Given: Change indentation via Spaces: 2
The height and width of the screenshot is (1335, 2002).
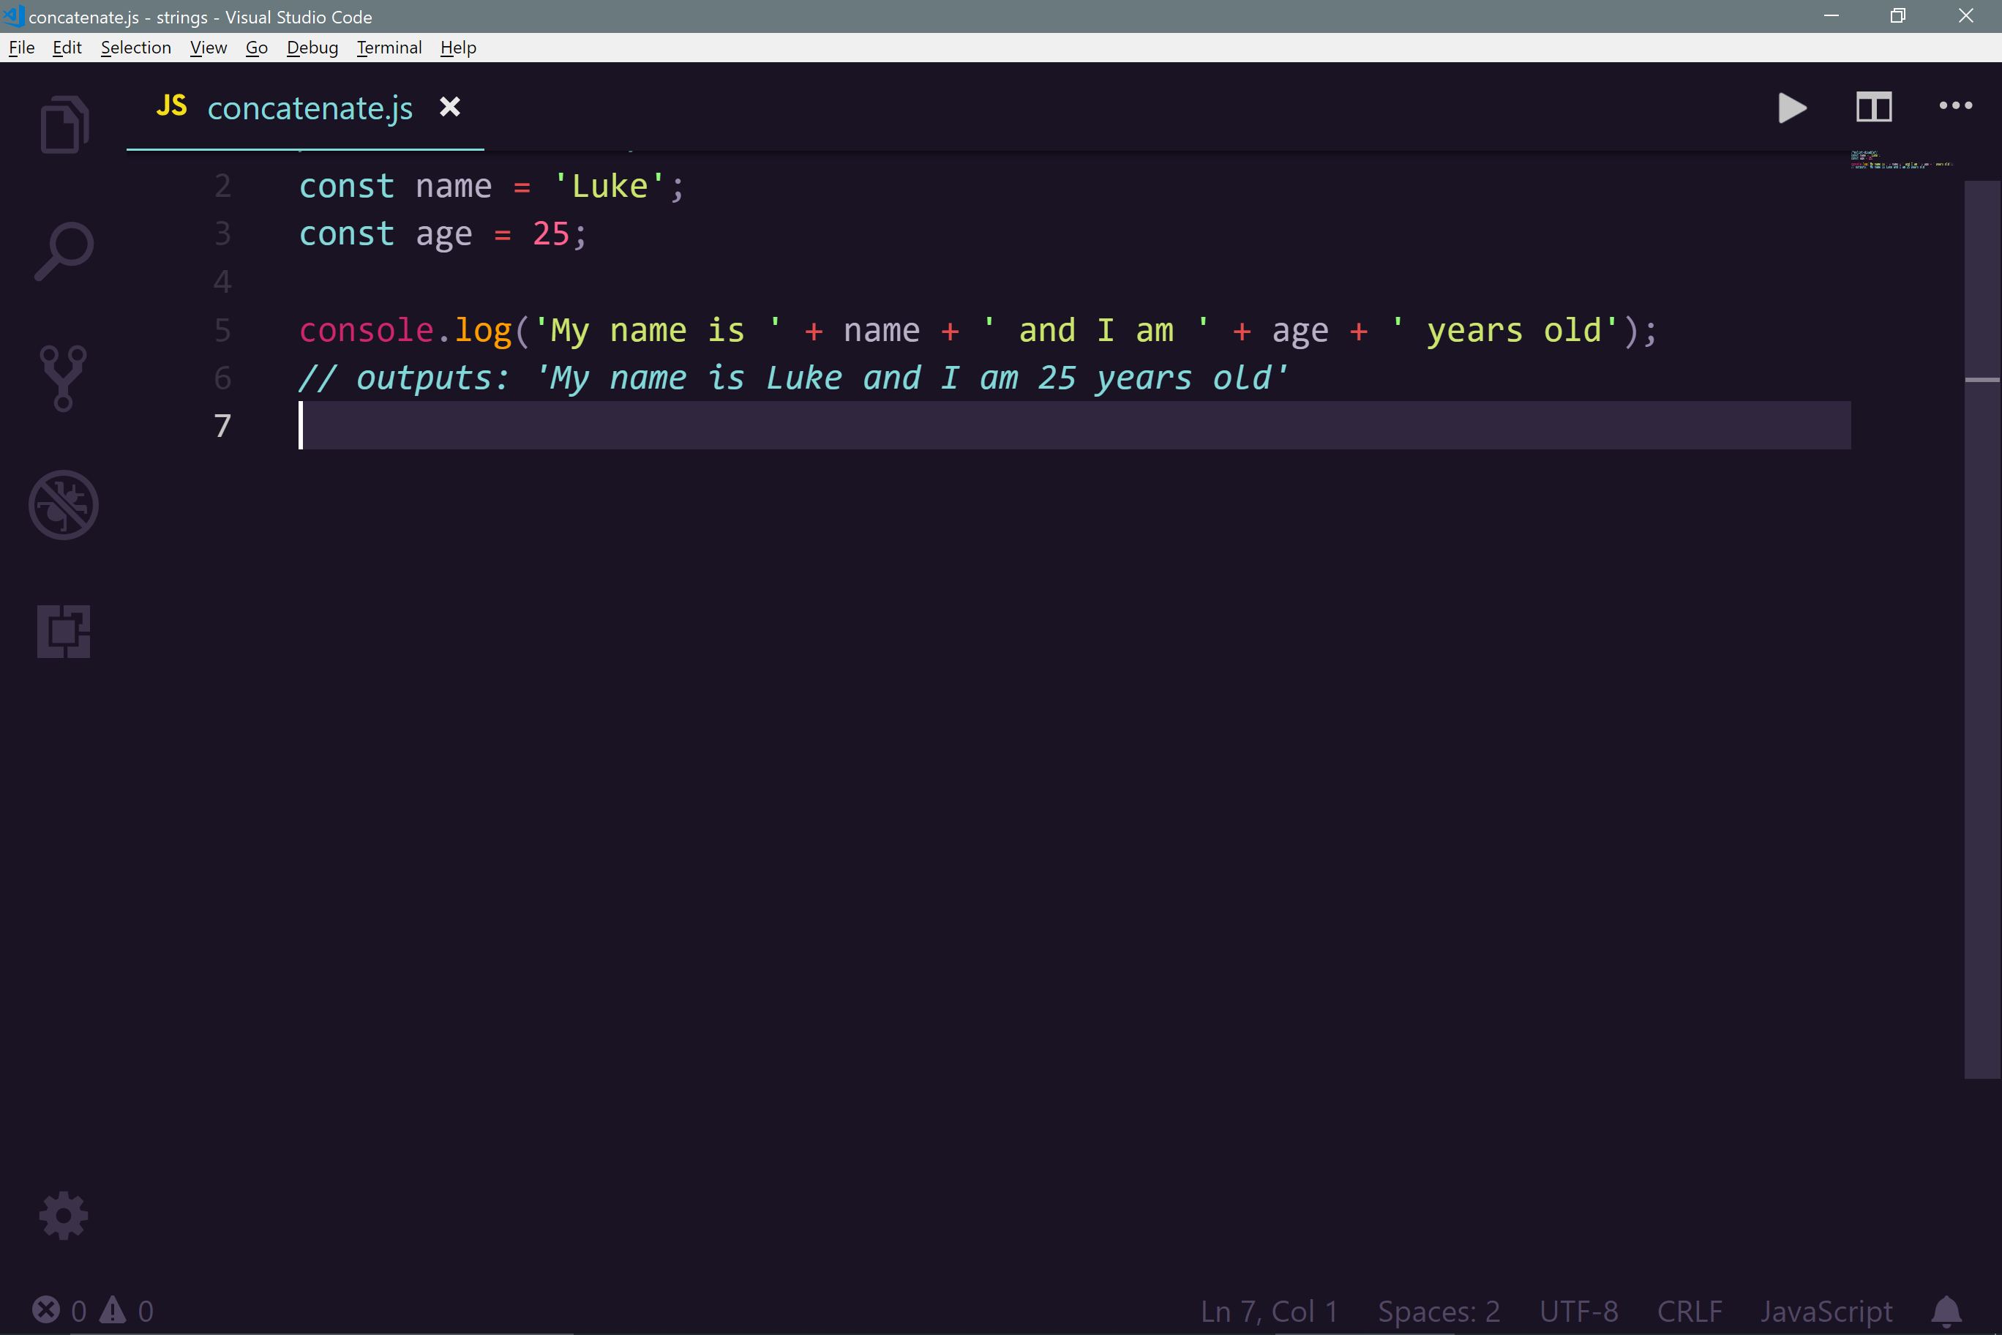Looking at the screenshot, I should pos(1439,1311).
